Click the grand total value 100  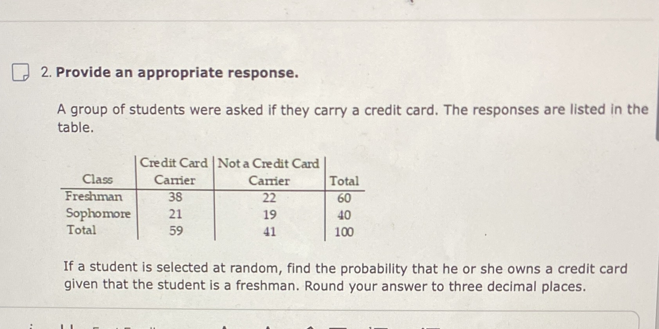coord(344,232)
